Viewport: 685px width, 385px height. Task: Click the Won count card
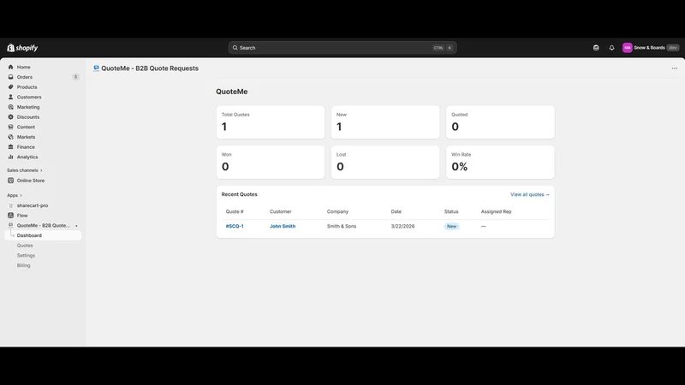point(271,162)
